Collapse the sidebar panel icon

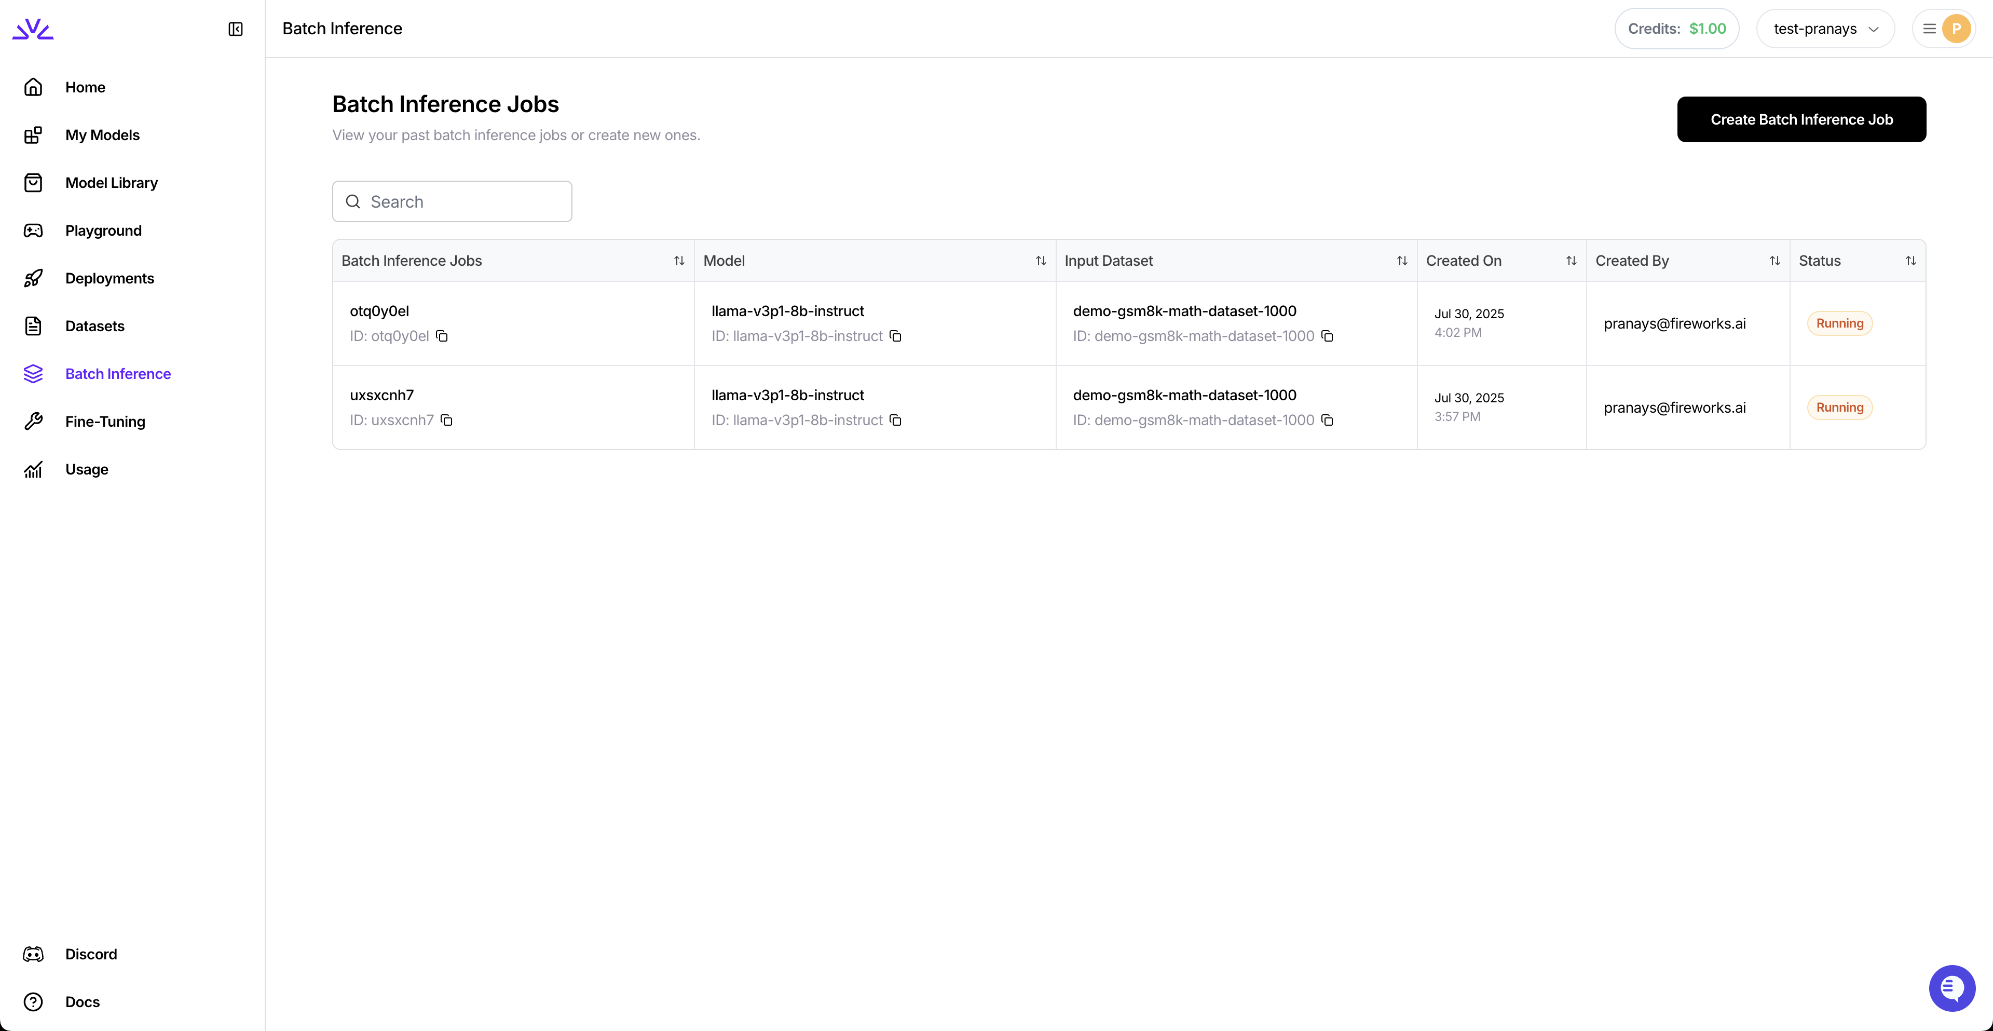pos(235,30)
